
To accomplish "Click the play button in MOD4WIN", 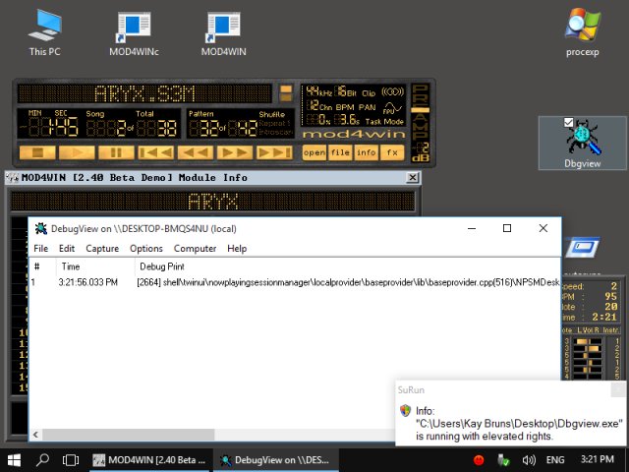I will pos(77,152).
